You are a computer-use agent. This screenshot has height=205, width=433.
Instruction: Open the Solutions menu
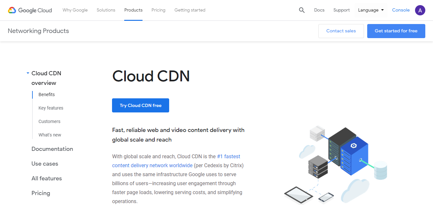coord(106,10)
